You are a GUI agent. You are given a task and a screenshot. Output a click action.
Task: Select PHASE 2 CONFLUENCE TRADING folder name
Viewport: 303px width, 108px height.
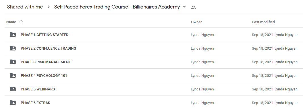coord(48,48)
